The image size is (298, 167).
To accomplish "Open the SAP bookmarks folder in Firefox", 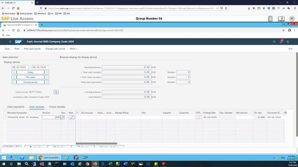I will coord(67,13).
